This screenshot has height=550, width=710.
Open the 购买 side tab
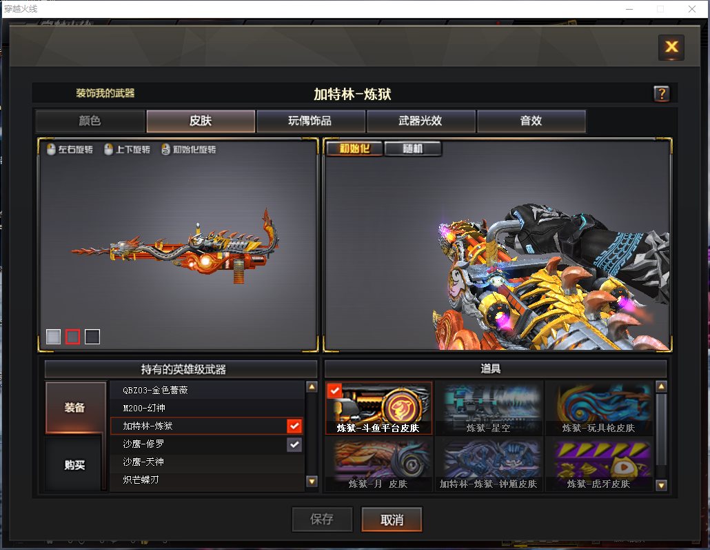coord(74,464)
